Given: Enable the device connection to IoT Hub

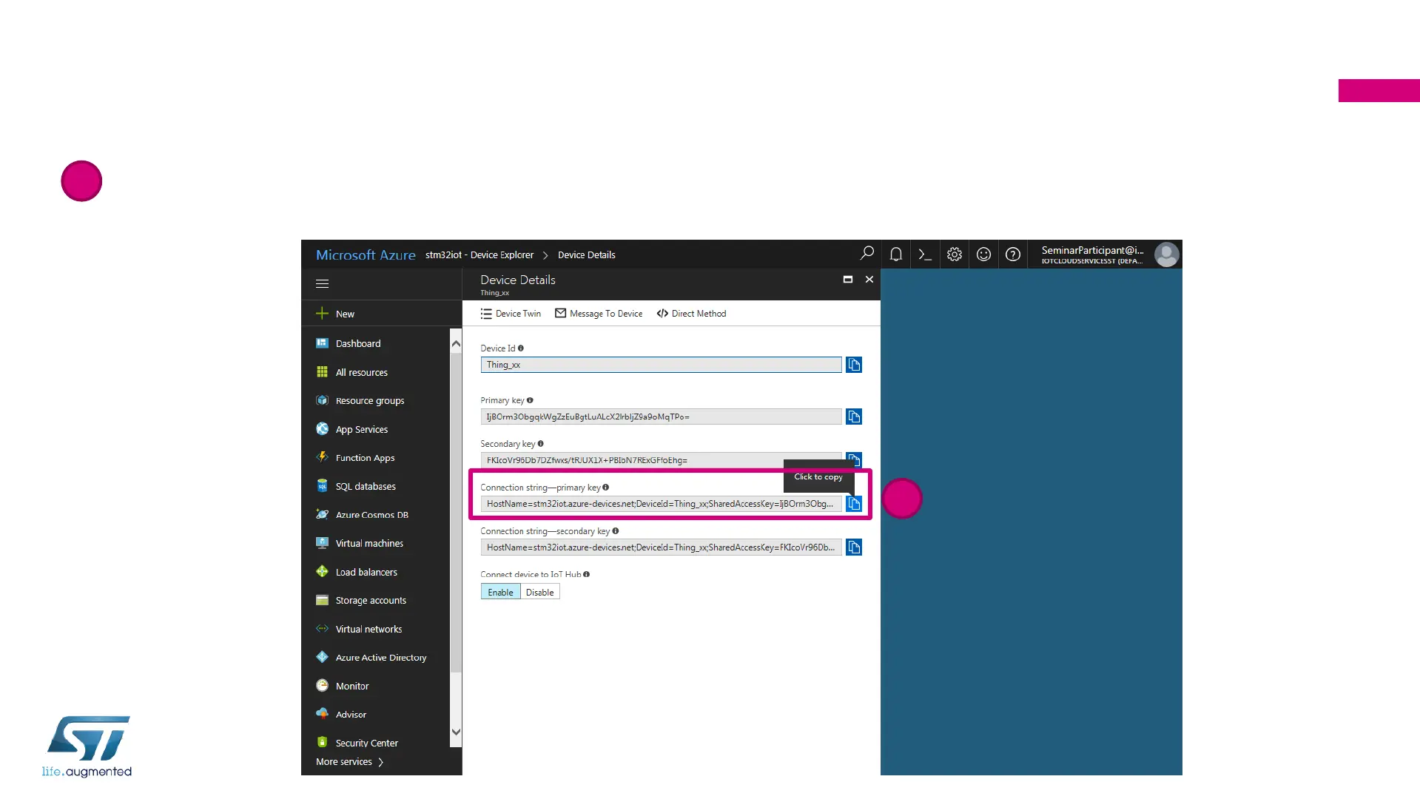Looking at the screenshot, I should tap(500, 592).
